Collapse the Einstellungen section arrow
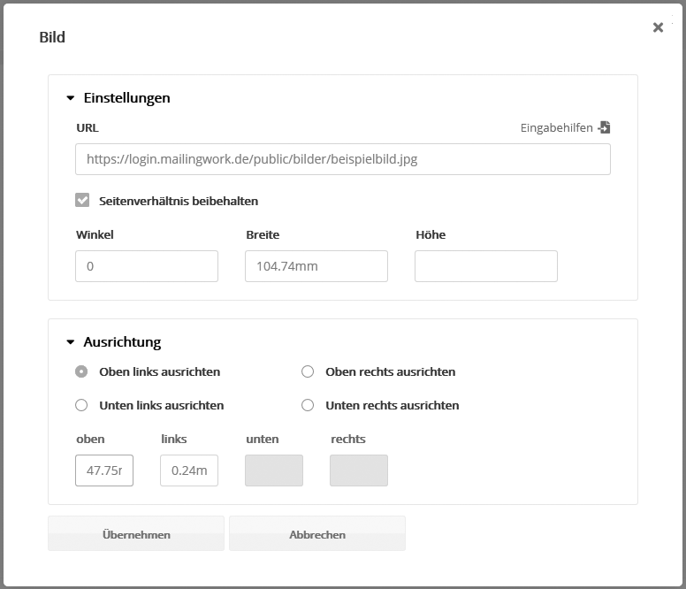The width and height of the screenshot is (686, 589). [x=71, y=98]
